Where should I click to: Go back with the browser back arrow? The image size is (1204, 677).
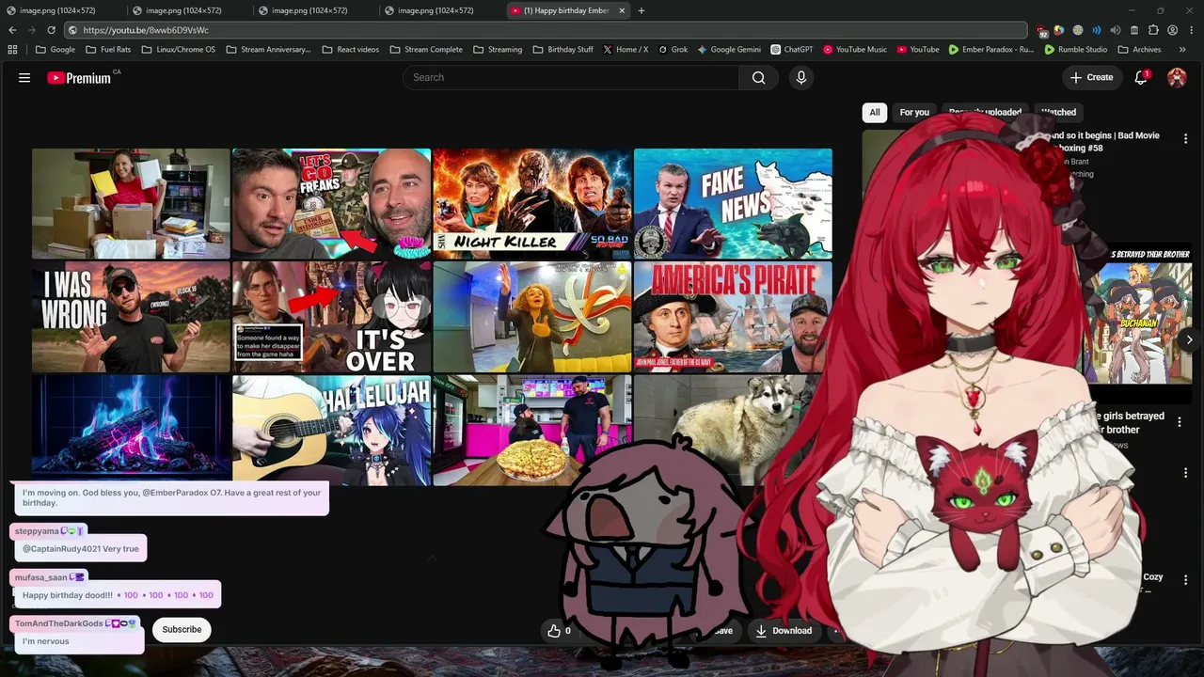point(12,30)
